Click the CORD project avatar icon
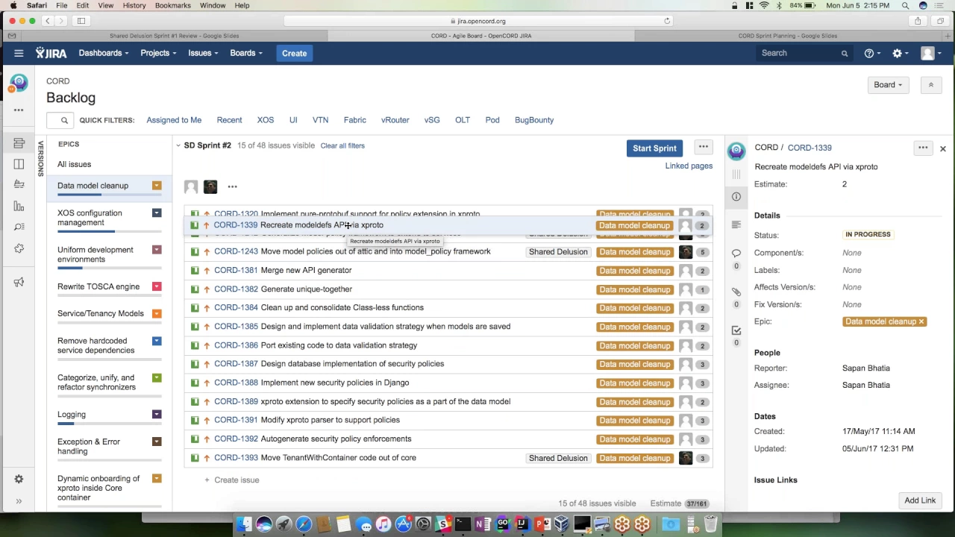This screenshot has height=537, width=955. point(19,83)
